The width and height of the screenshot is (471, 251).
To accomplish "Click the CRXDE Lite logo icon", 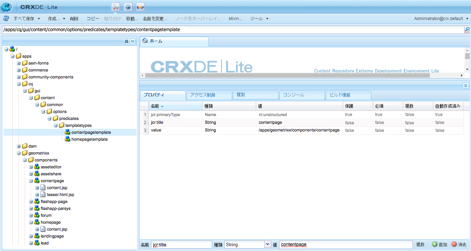I will tap(7, 7).
